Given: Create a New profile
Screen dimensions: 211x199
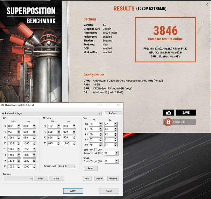Looking at the screenshot, I should (x=87, y=179).
